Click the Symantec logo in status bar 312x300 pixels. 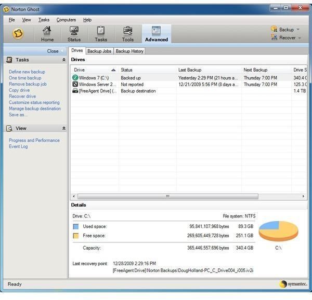[293, 284]
